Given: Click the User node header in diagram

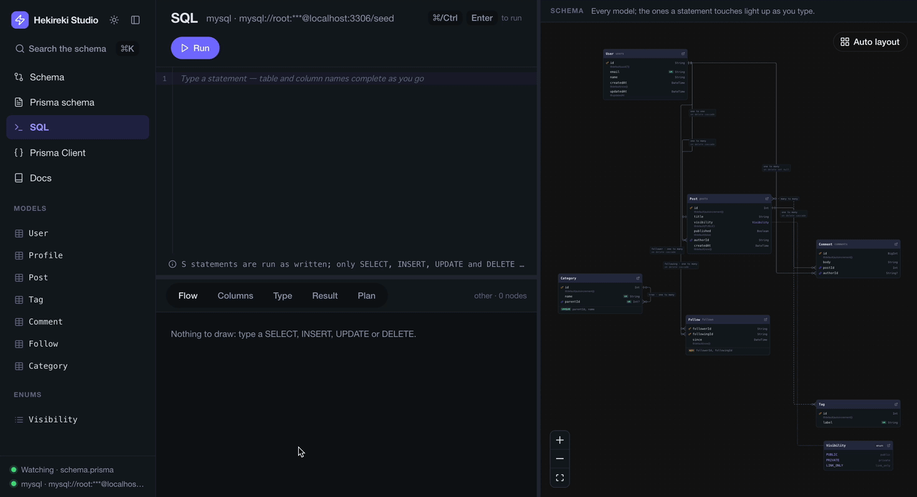Looking at the screenshot, I should (645, 54).
